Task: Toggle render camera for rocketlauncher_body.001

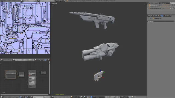Action: click(174, 8)
